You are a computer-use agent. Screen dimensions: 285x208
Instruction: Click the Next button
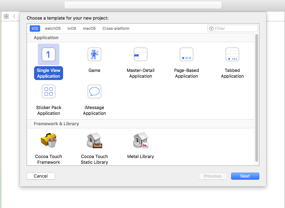tap(245, 176)
